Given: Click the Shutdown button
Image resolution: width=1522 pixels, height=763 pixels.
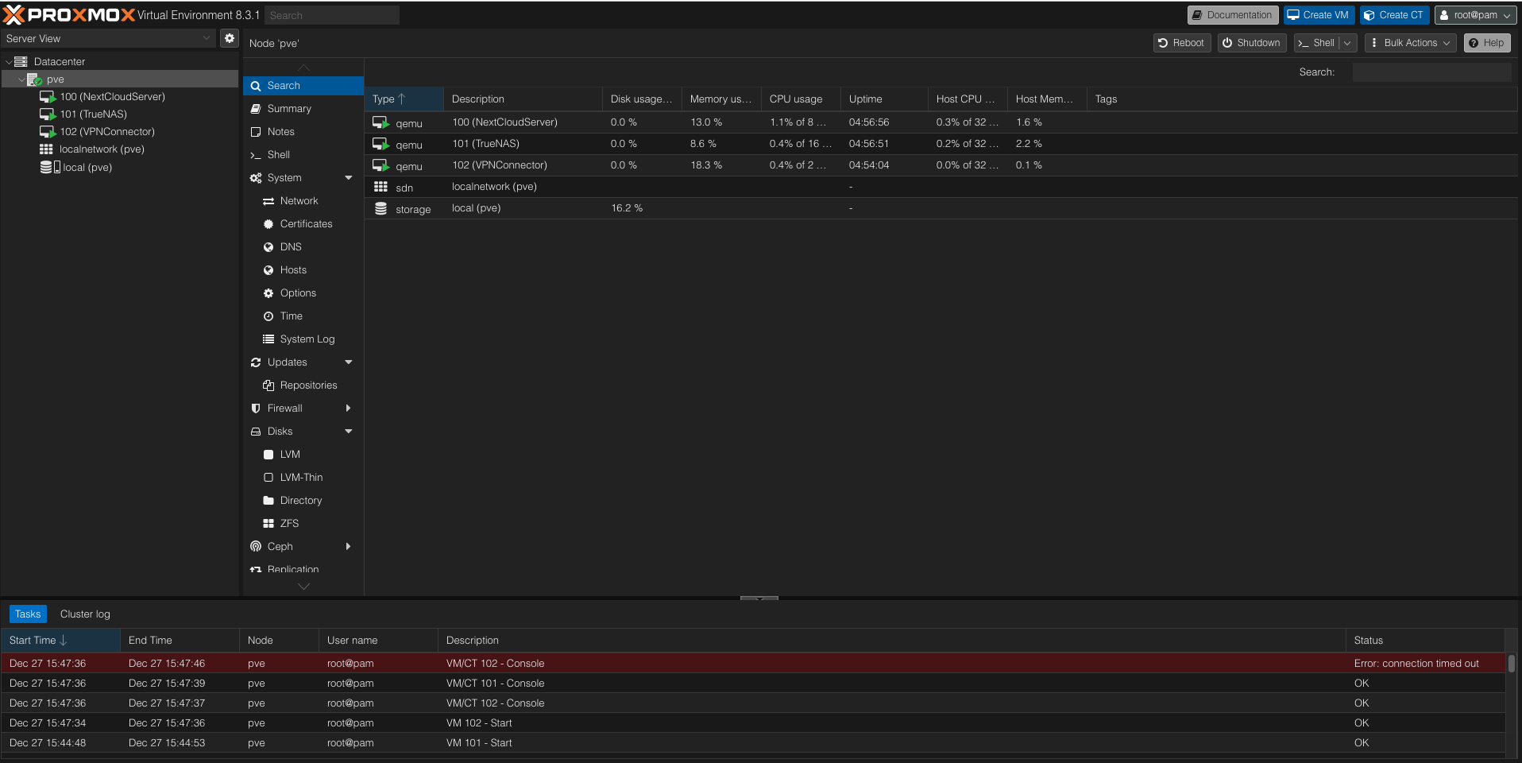Looking at the screenshot, I should click(1252, 43).
